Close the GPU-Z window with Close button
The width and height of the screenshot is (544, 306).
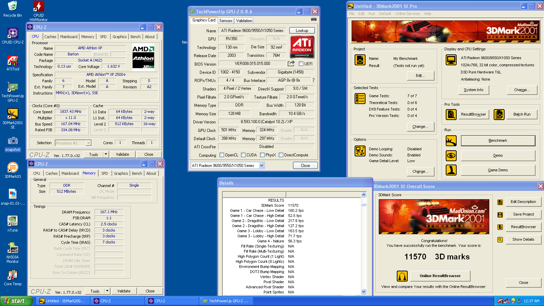click(305, 166)
